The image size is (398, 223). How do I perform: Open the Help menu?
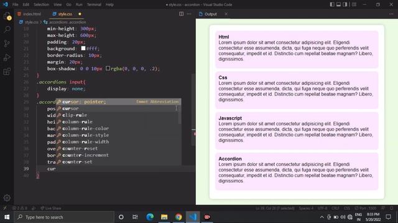pos(109,4)
